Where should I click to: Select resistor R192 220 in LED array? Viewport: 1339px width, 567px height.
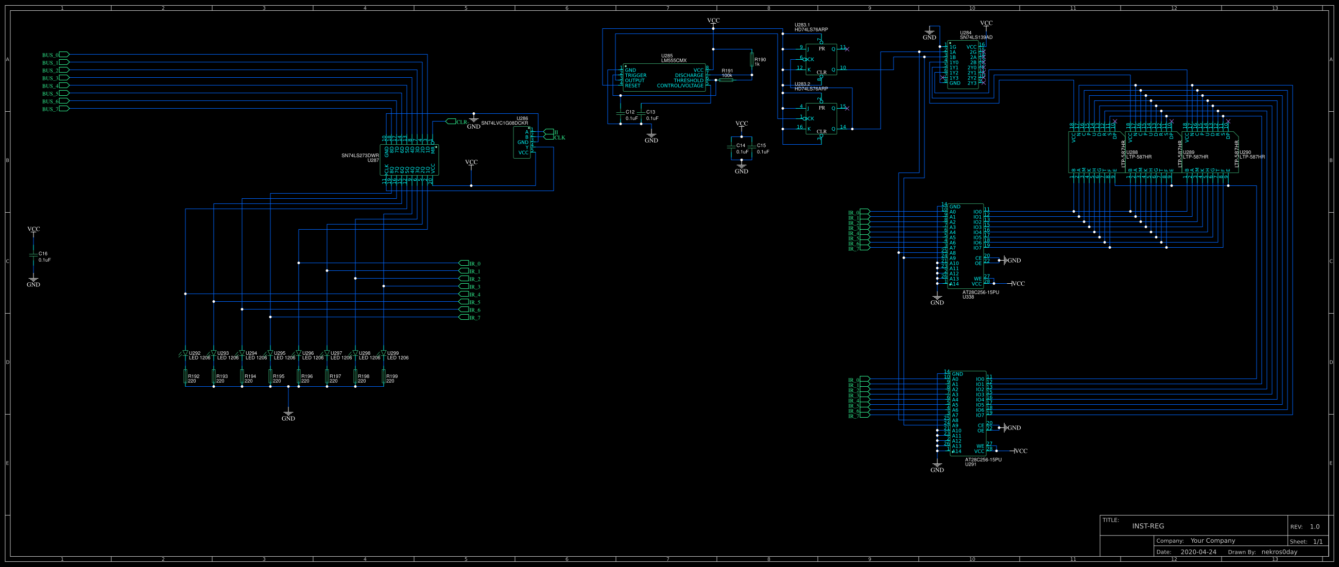186,377
